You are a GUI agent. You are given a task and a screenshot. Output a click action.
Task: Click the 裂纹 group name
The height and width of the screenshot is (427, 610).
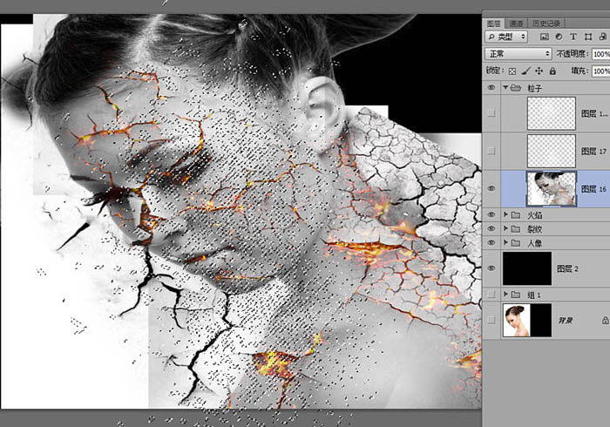click(534, 229)
